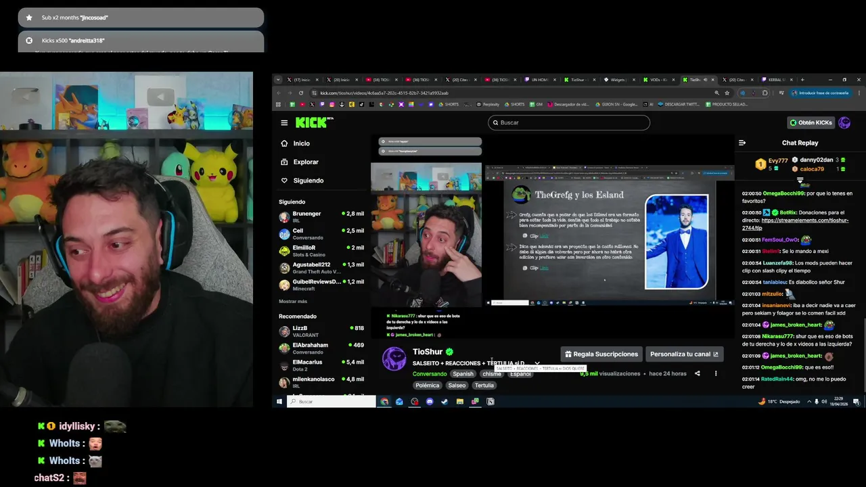The height and width of the screenshot is (487, 866).
Task: Click the share icon below video
Action: tap(698, 373)
